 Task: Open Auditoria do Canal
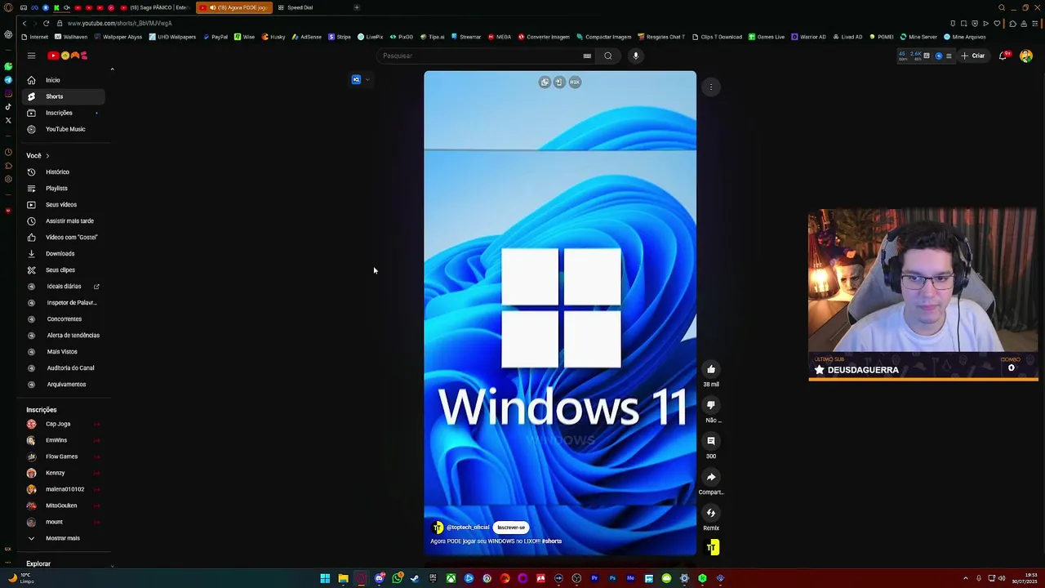tap(63, 367)
